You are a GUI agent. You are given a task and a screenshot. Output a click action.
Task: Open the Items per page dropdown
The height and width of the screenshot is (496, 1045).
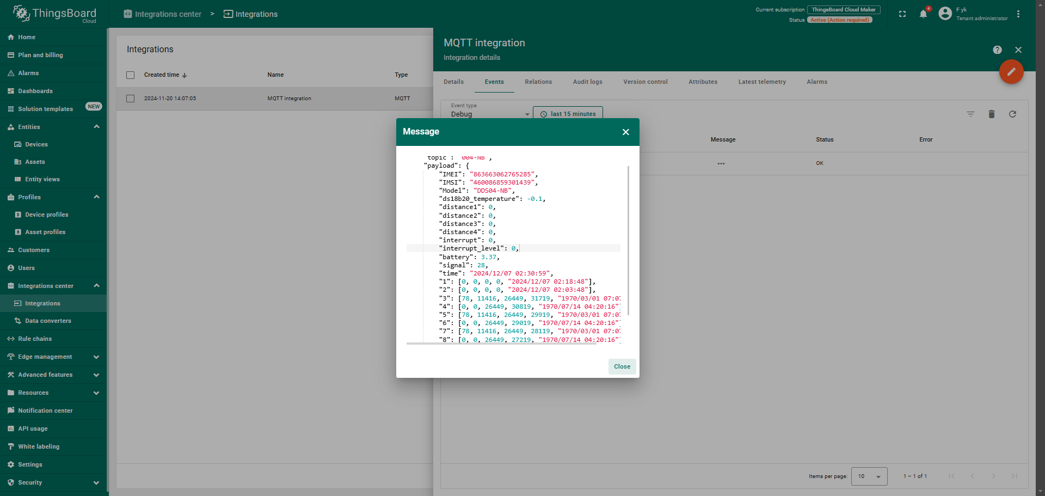[869, 476]
